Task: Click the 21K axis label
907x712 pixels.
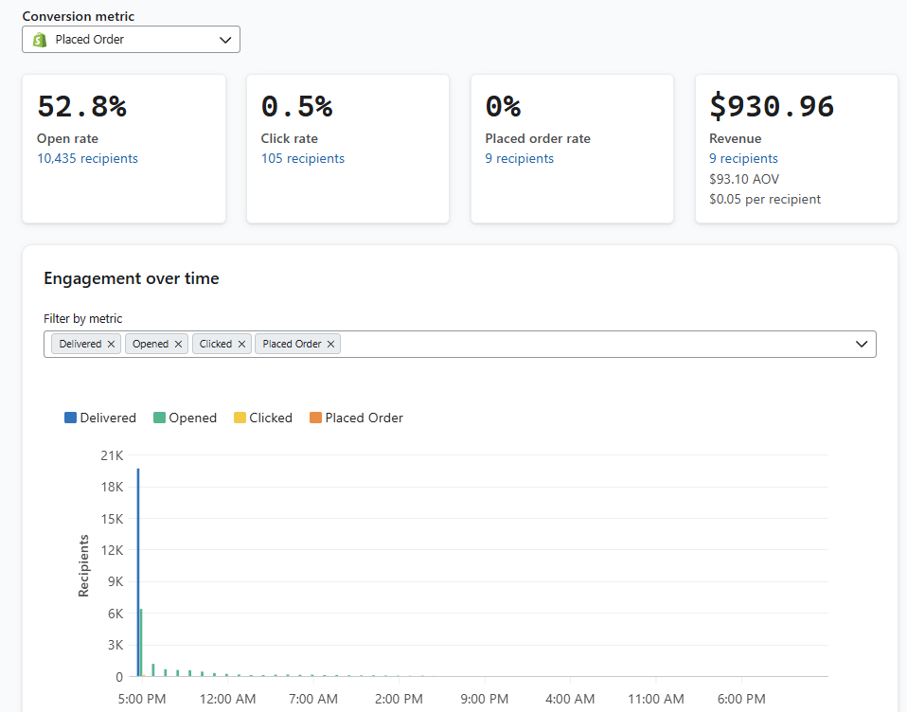Action: (x=112, y=455)
